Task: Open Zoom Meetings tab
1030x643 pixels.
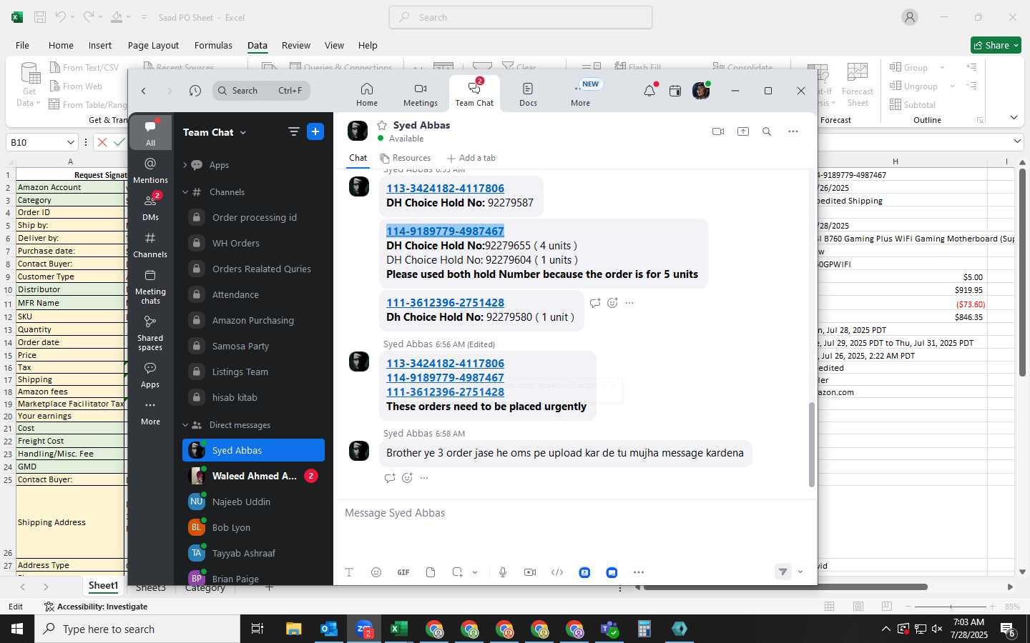Action: [421, 94]
